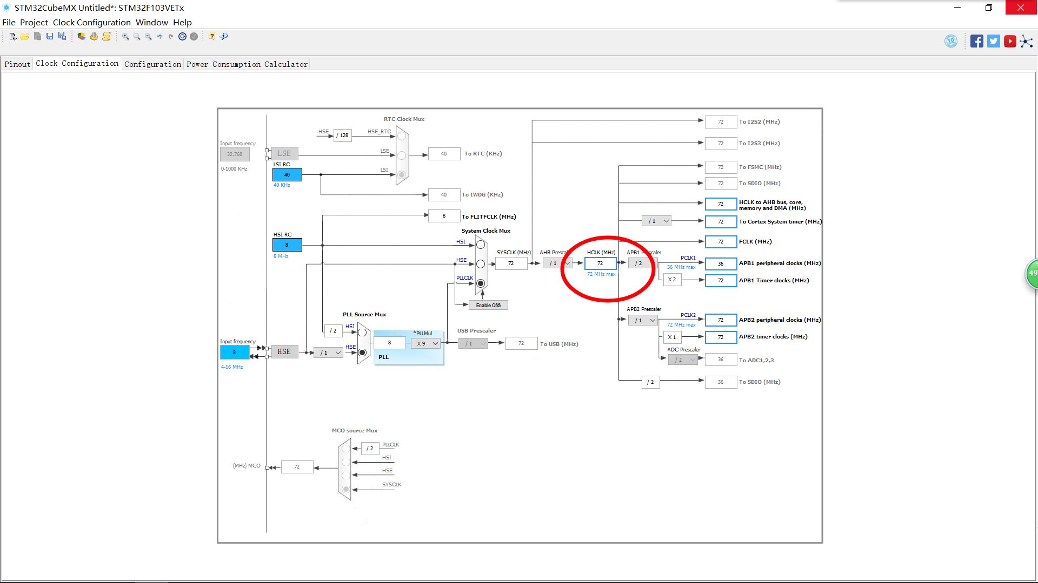This screenshot has width=1038, height=583.
Task: Click the blue info speech bubble icon
Action: tap(224, 36)
